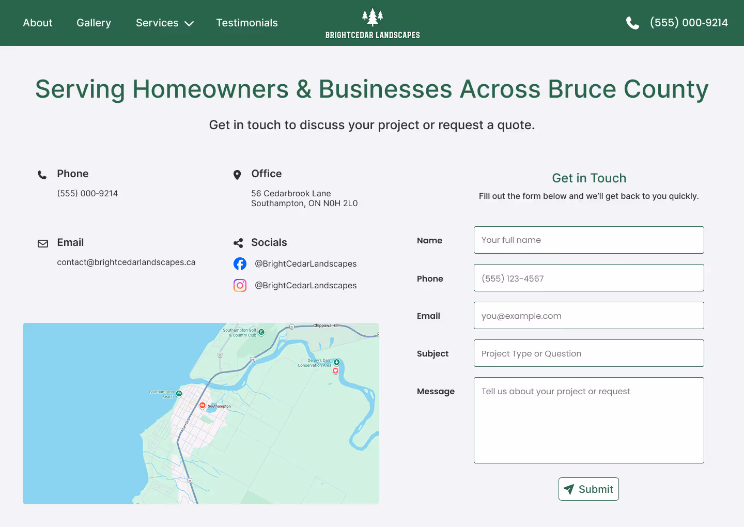Open the Services dropdown menu
The width and height of the screenshot is (744, 527).
tap(164, 23)
